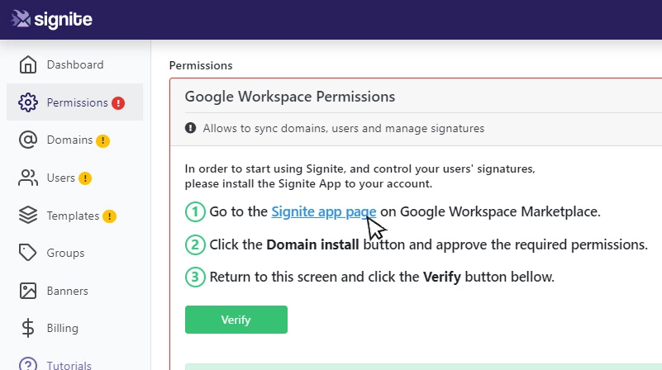Click the yellow warning badge beside Users
The height and width of the screenshot is (370, 662).
(x=85, y=178)
